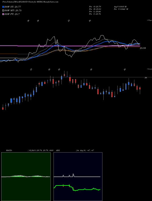
Task: Click the chart title for MER-K
Action: (30, 2)
